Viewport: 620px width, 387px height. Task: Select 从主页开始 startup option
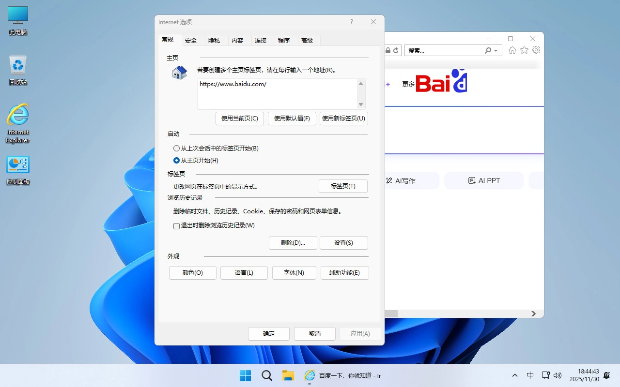pyautogui.click(x=176, y=160)
